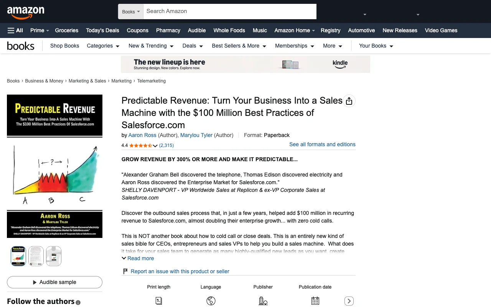Screen dimensions: 491x307
Task: Open Aaron Ross author page
Action: (x=142, y=135)
